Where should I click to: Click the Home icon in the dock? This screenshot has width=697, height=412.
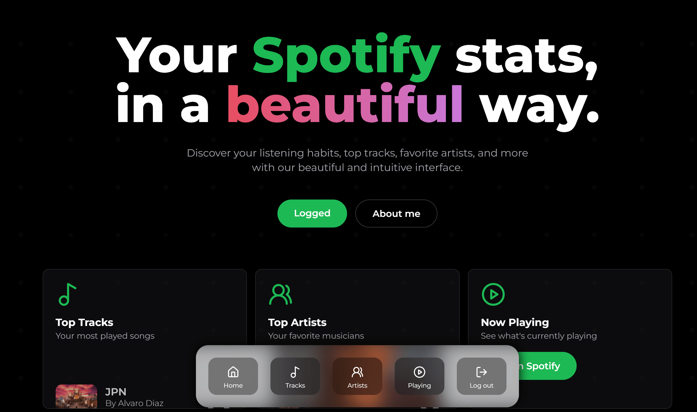click(x=233, y=372)
